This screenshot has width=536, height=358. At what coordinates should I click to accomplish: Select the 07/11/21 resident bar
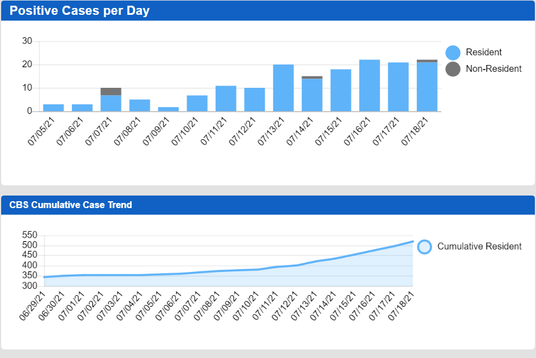tap(226, 99)
